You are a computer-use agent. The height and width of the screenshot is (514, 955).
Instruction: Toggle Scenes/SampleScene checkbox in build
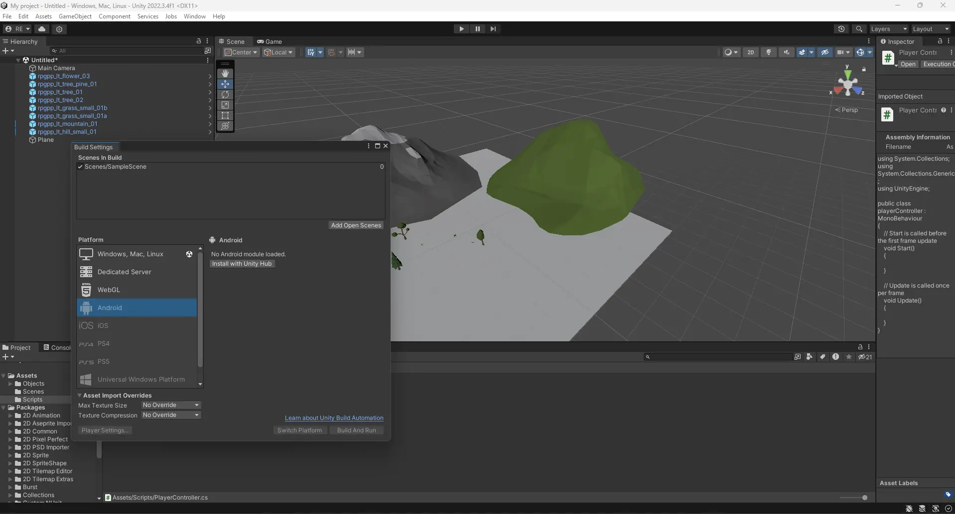coord(80,167)
